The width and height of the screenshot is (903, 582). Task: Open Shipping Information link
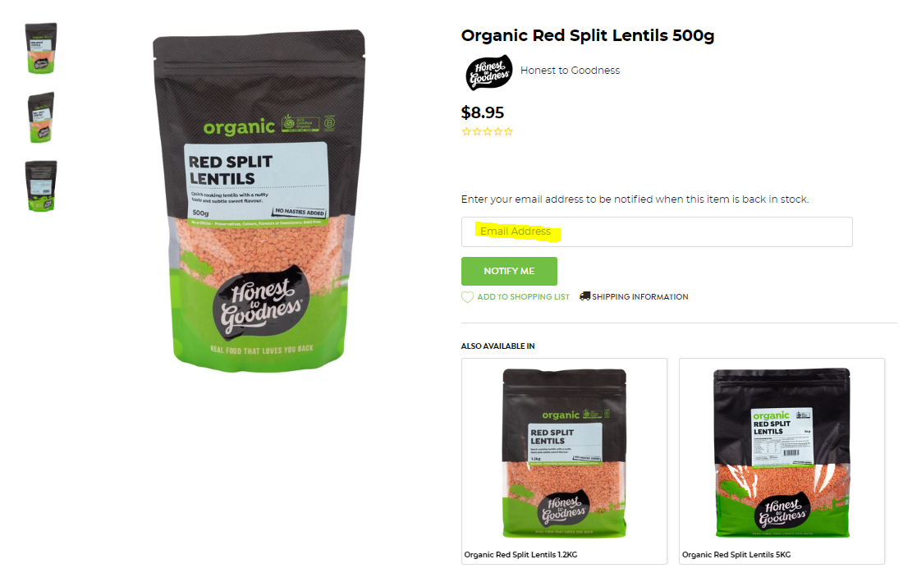[639, 297]
